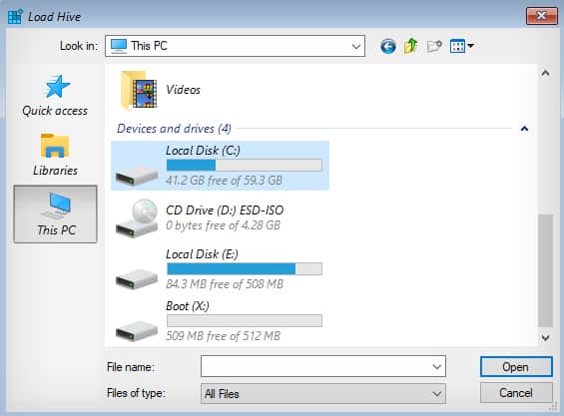The image size is (564, 416).
Task: Create a new folder
Action: 434,46
